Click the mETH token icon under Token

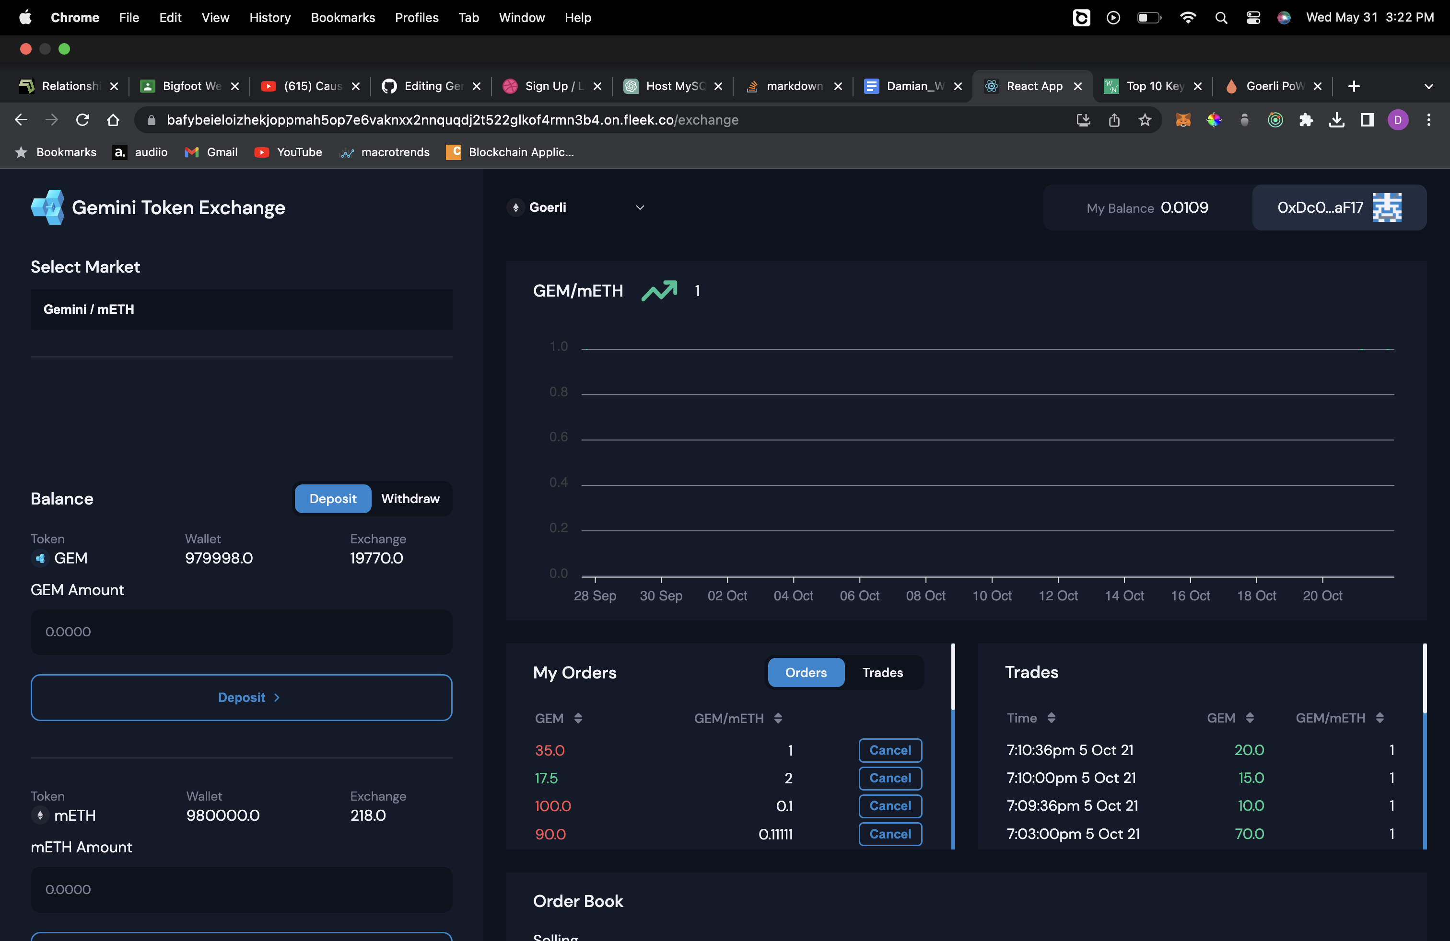click(x=40, y=815)
